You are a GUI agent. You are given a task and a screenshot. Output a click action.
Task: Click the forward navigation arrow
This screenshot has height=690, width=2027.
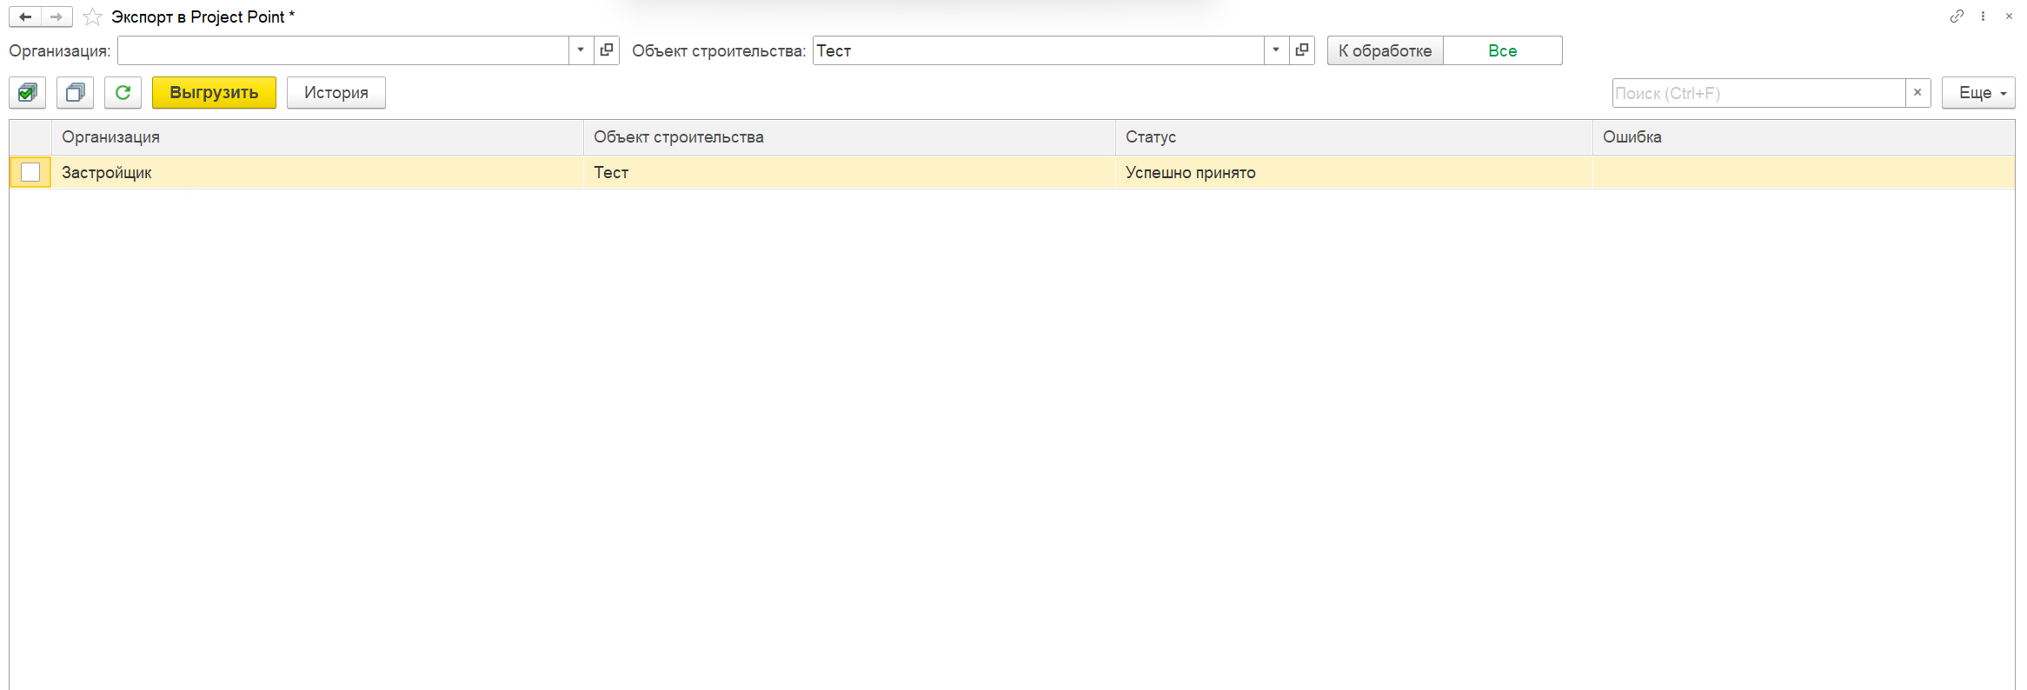56,17
